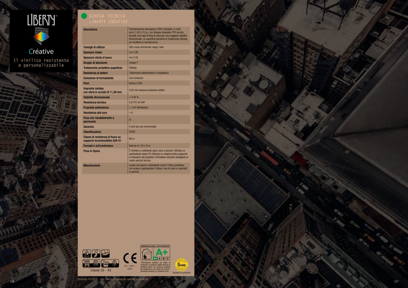
Task: Click the slip resistance shoe pictogram
Action: tap(105, 254)
